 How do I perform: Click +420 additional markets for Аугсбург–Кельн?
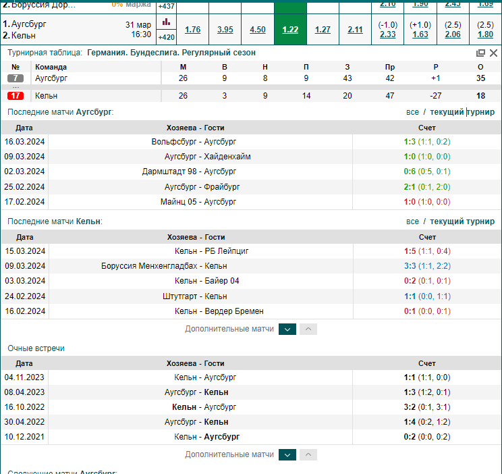click(x=167, y=37)
